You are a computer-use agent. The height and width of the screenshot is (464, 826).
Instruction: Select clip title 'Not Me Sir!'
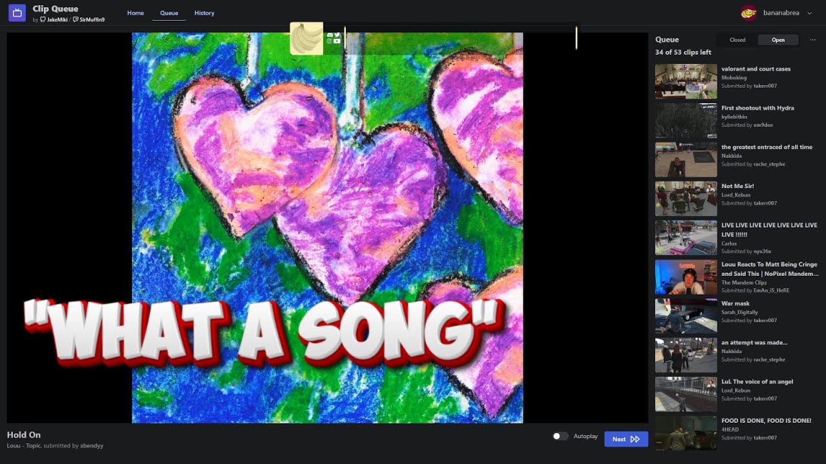coord(738,186)
